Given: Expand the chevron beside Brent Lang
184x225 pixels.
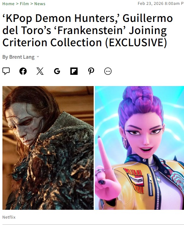Looking at the screenshot, I should click(x=38, y=57).
